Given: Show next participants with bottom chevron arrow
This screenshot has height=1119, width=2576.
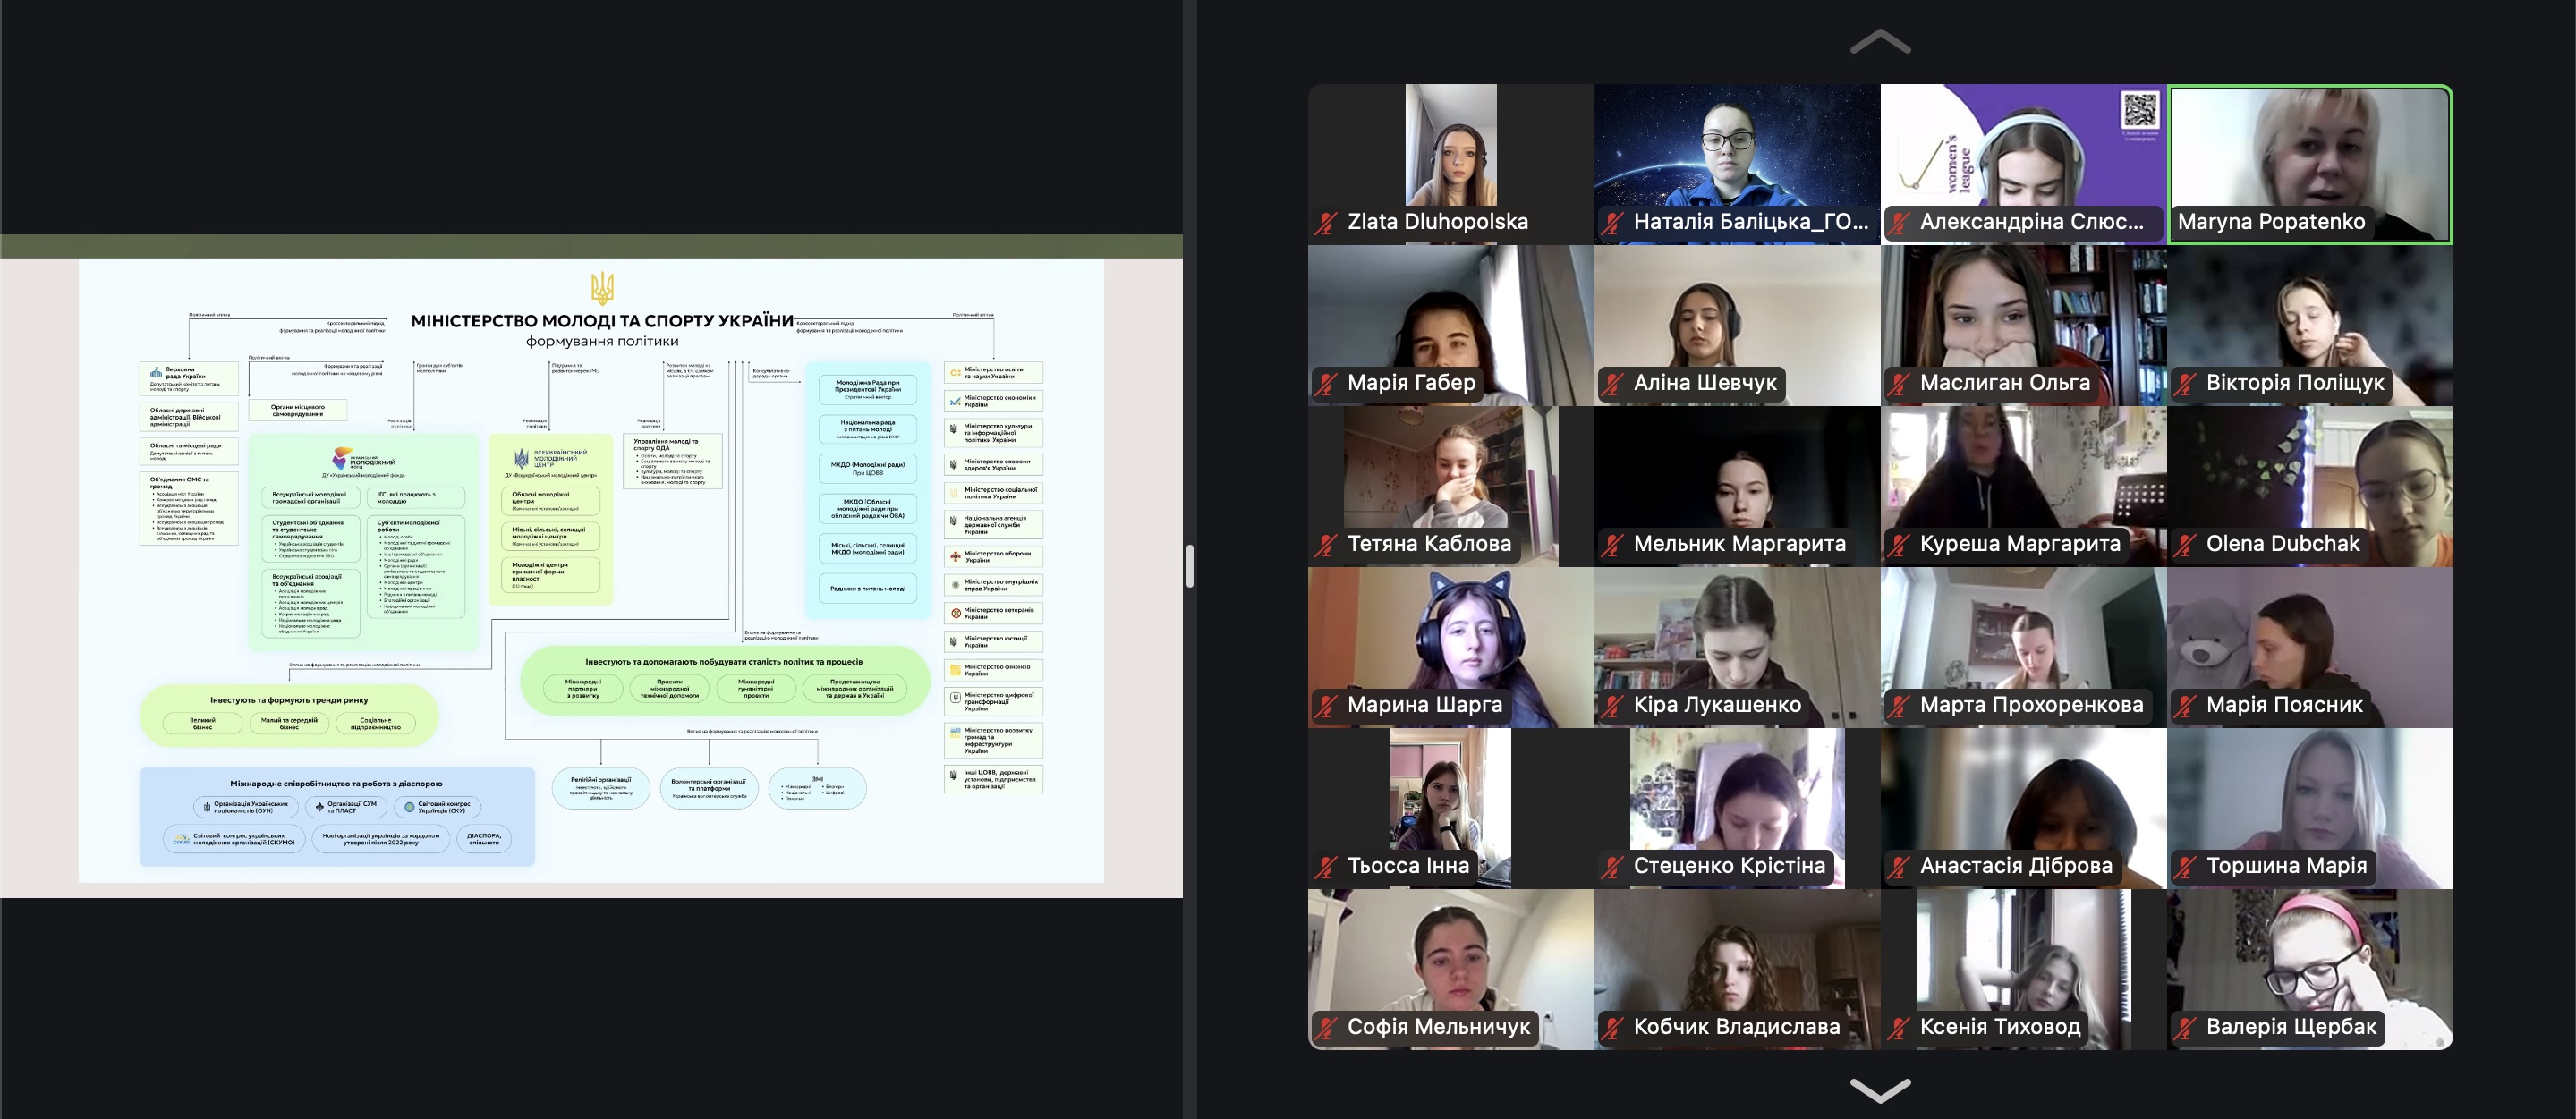Looking at the screenshot, I should click(x=1880, y=1088).
